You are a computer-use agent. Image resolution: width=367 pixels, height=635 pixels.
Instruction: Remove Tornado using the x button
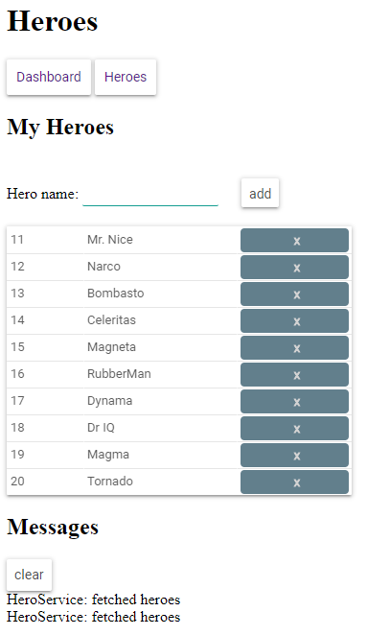point(294,482)
